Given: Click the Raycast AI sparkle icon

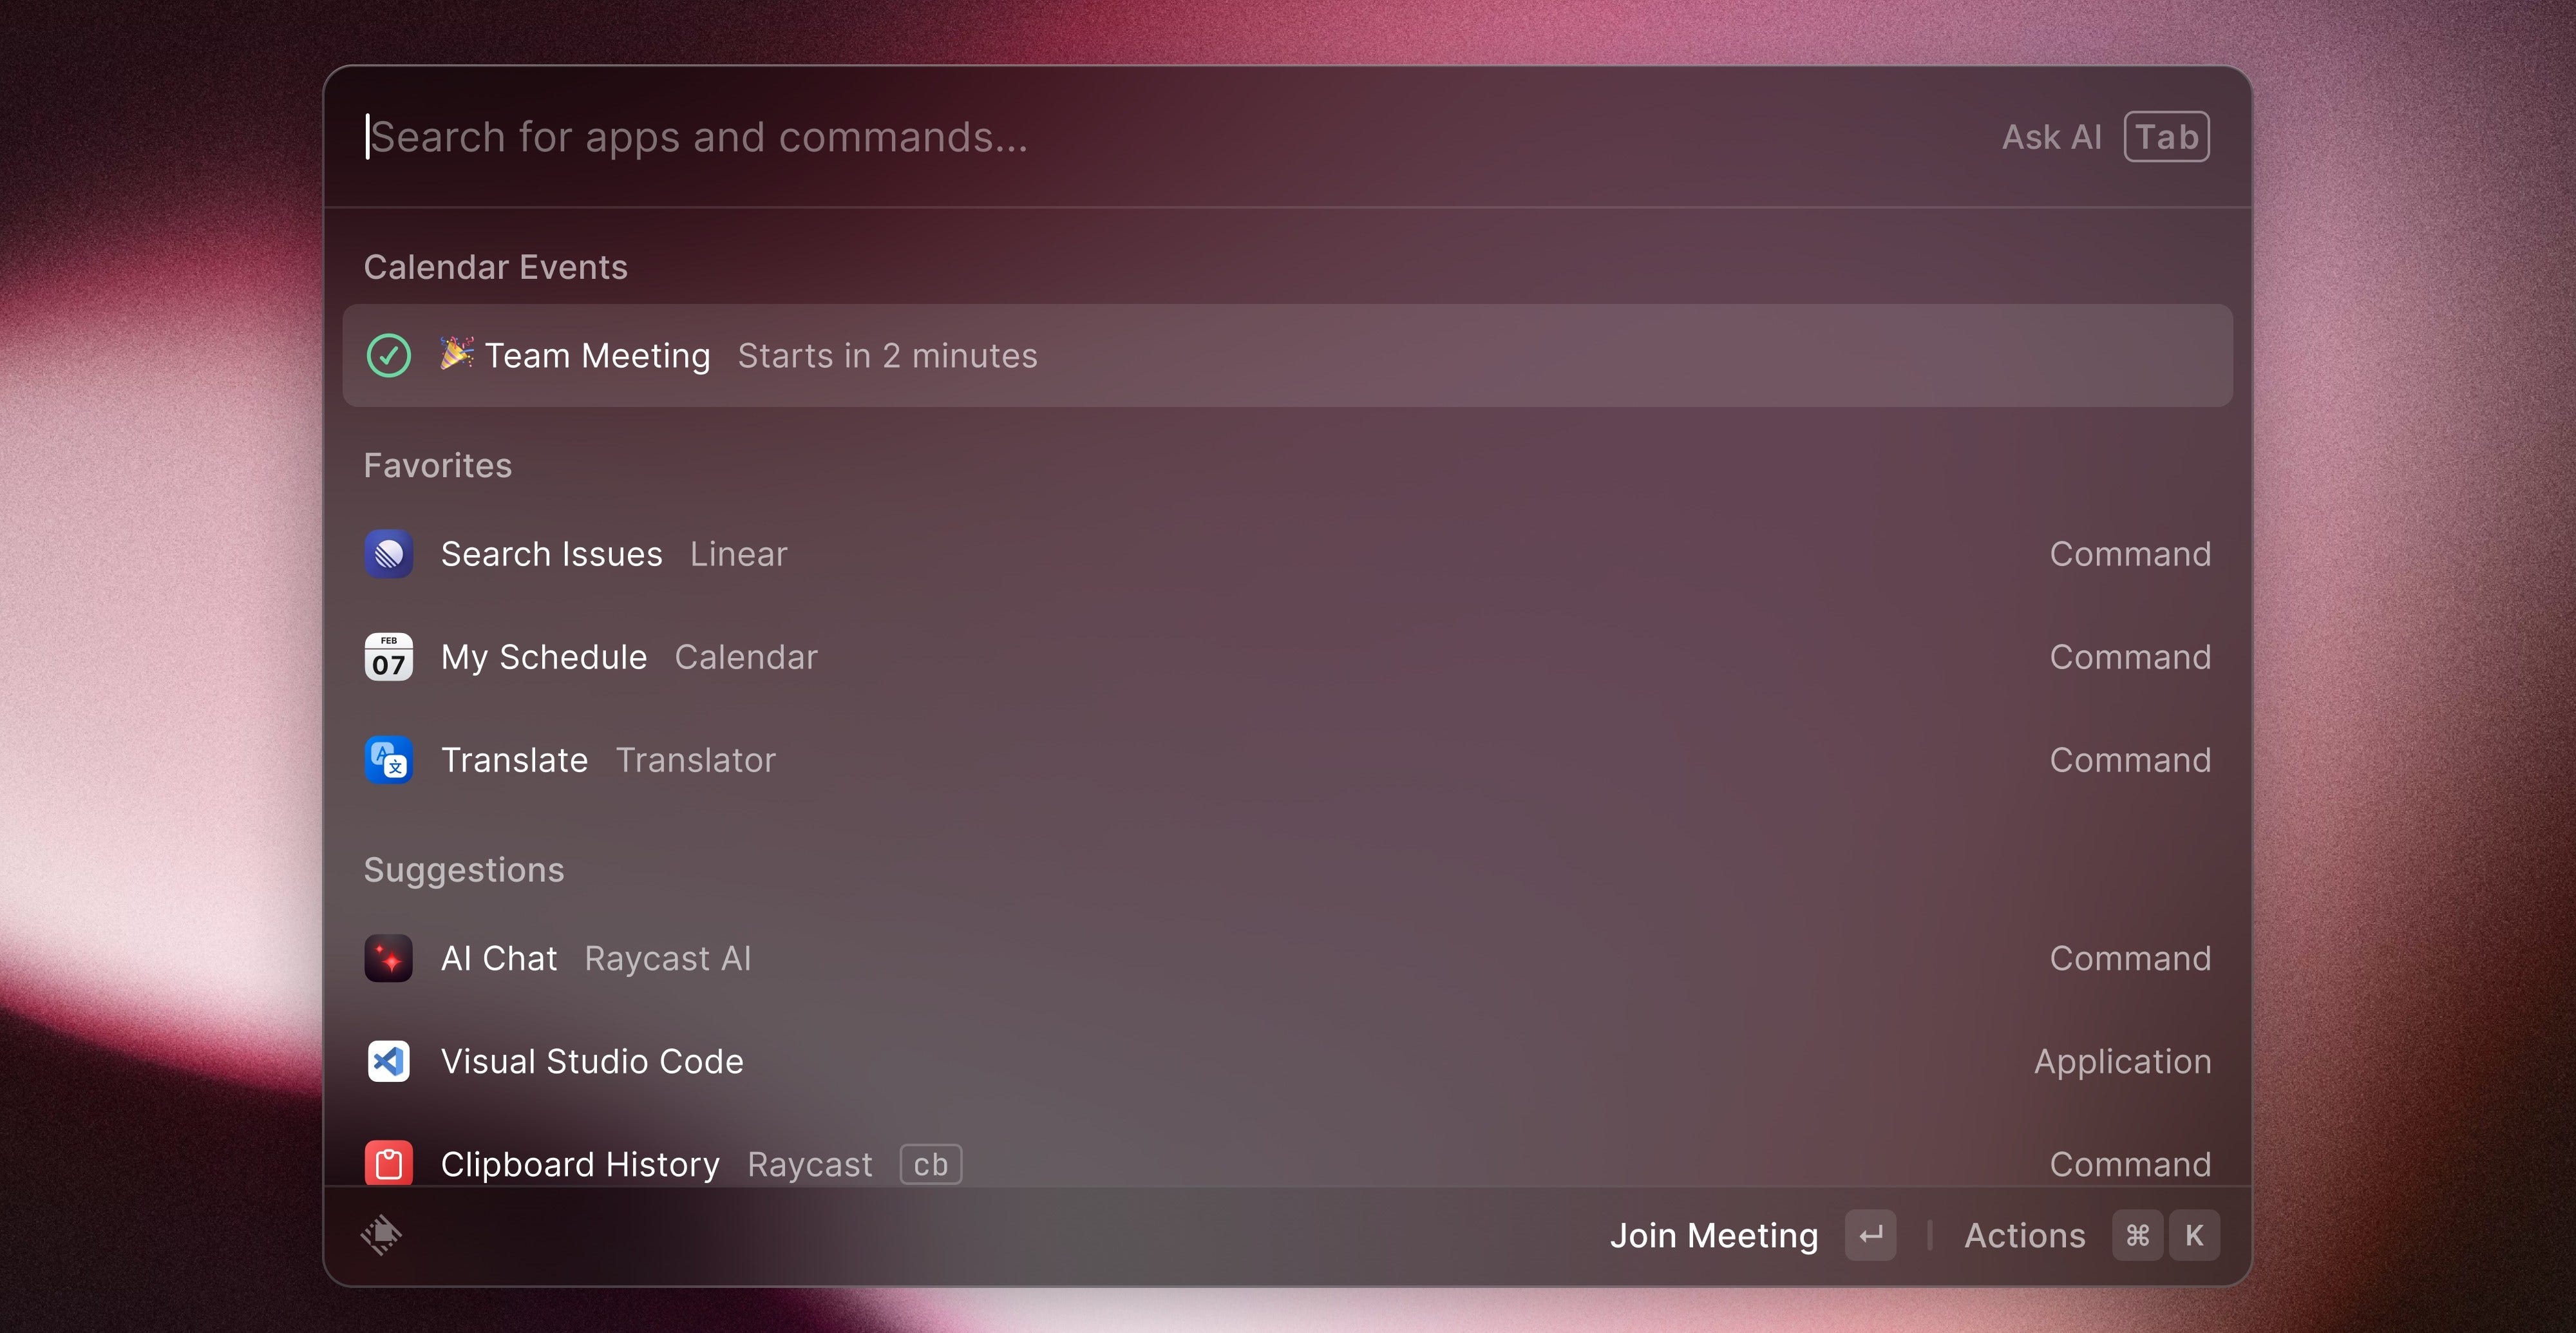Looking at the screenshot, I should [388, 958].
